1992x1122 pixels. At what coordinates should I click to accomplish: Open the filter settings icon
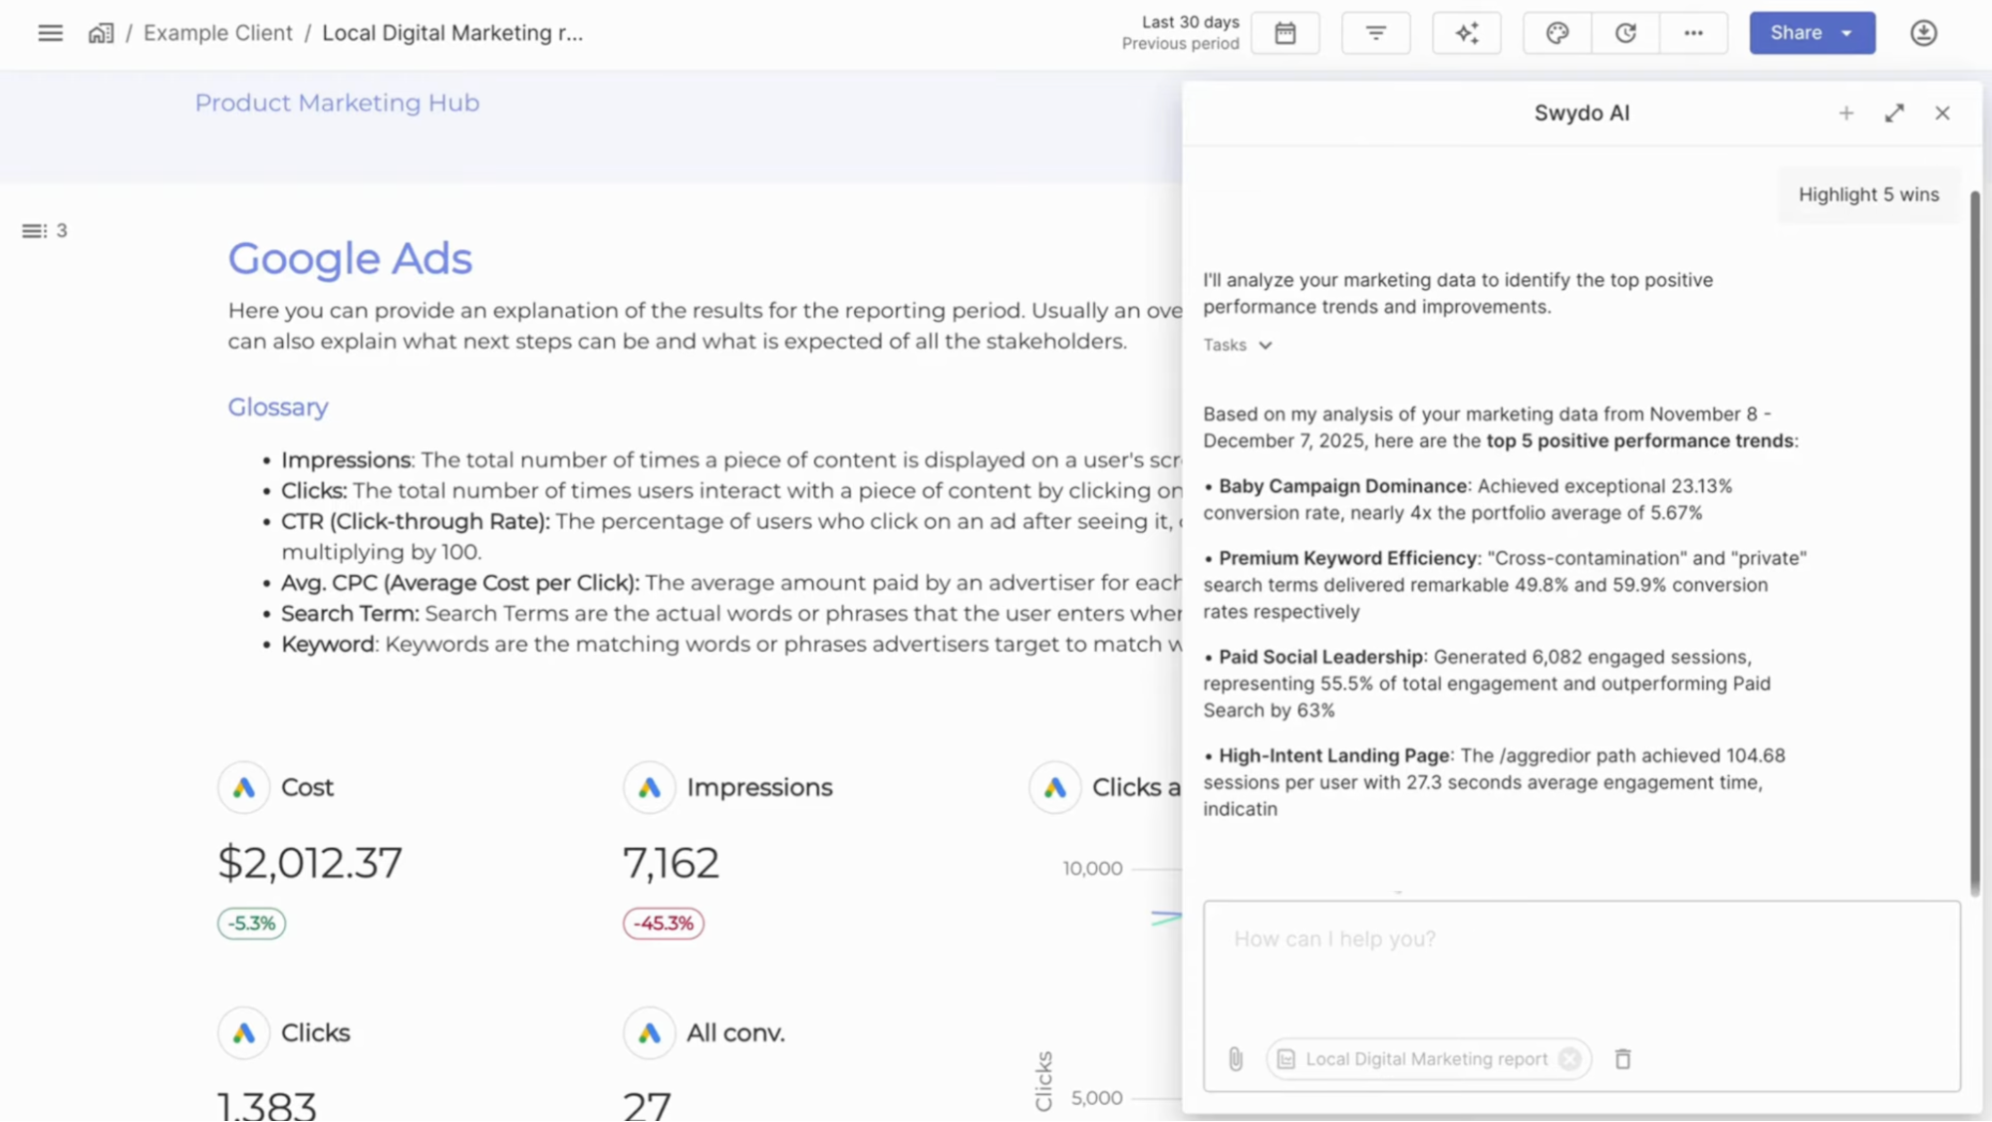pyautogui.click(x=1375, y=33)
